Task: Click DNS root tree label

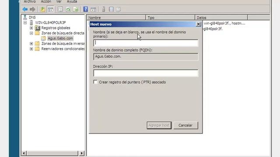Action: (x=32, y=17)
